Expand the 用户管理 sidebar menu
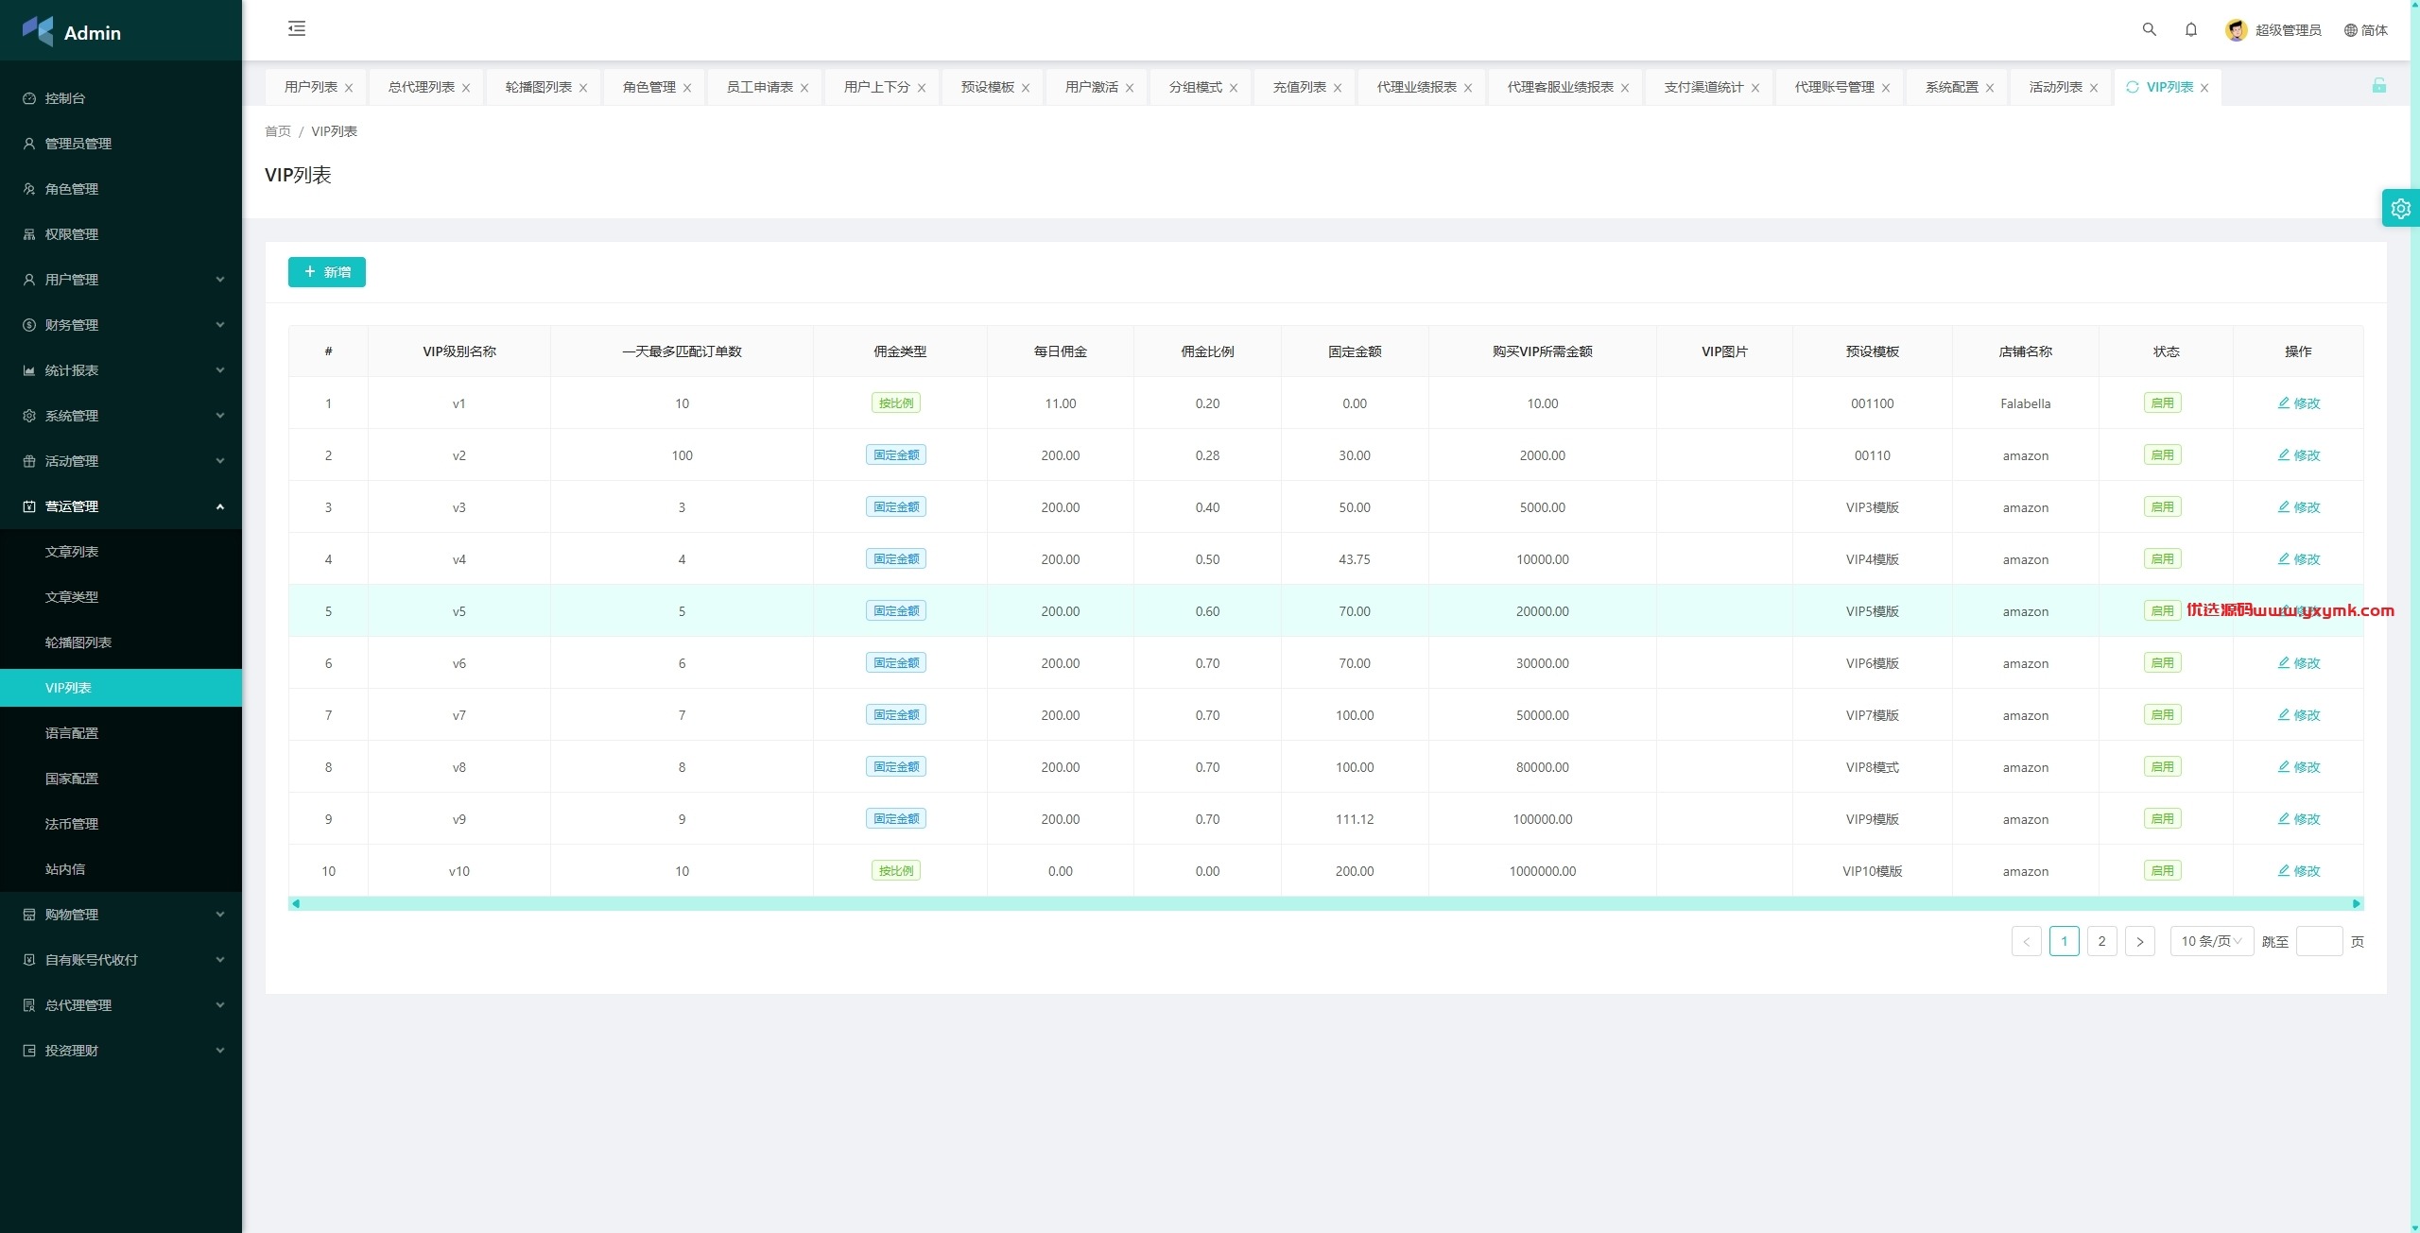This screenshot has height=1233, width=2420. pyautogui.click(x=121, y=280)
